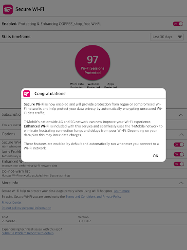This screenshot has height=250, width=187.
Task: Collapse the Subscription section chevron
Action: pos(181,115)
